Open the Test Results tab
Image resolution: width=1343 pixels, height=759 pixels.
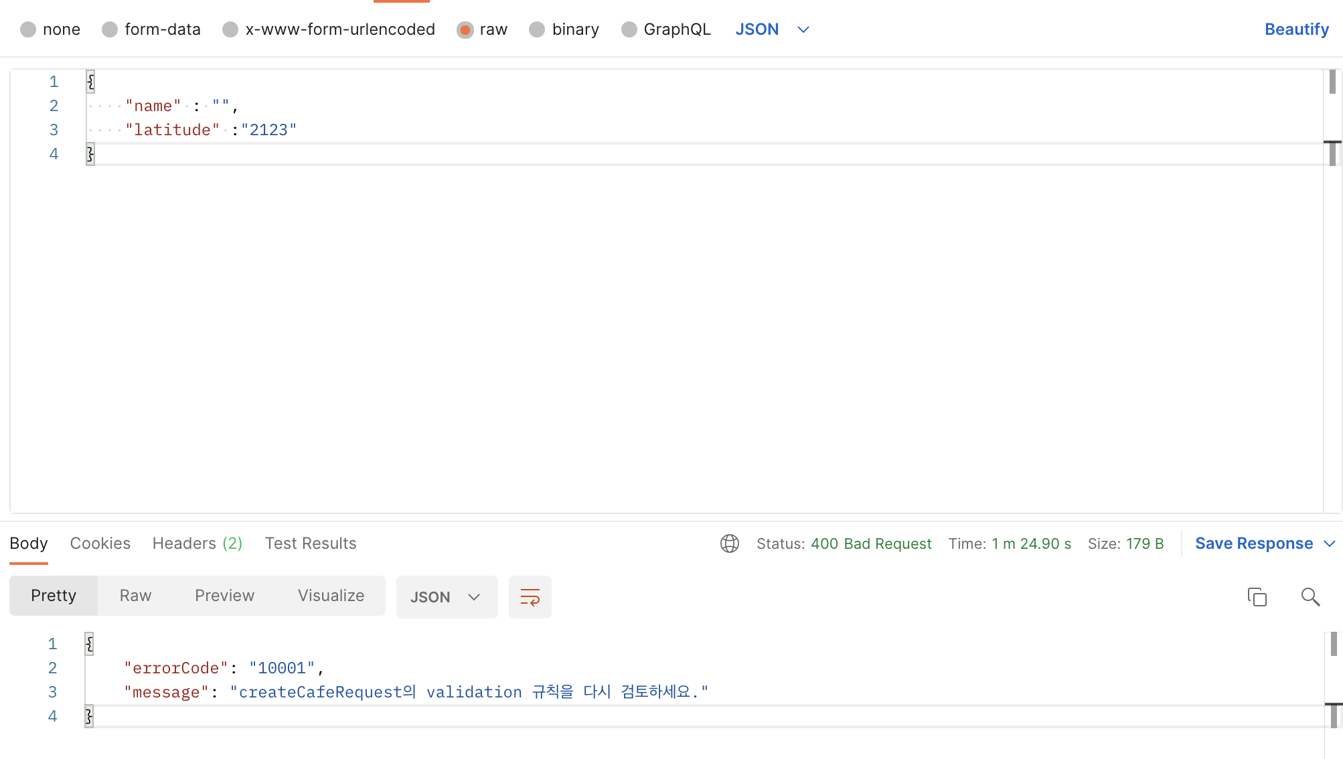pyautogui.click(x=310, y=543)
